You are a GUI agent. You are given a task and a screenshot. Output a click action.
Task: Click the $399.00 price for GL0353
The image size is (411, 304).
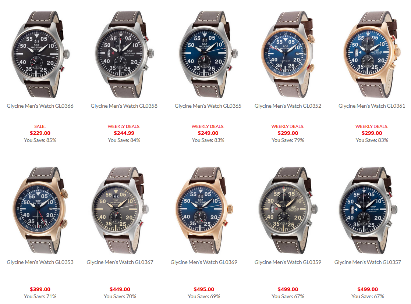[x=40, y=289]
